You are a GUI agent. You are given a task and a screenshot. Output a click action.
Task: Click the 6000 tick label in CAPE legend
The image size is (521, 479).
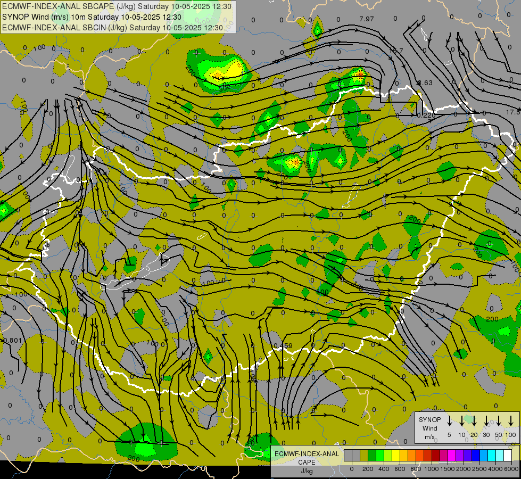click(511, 469)
